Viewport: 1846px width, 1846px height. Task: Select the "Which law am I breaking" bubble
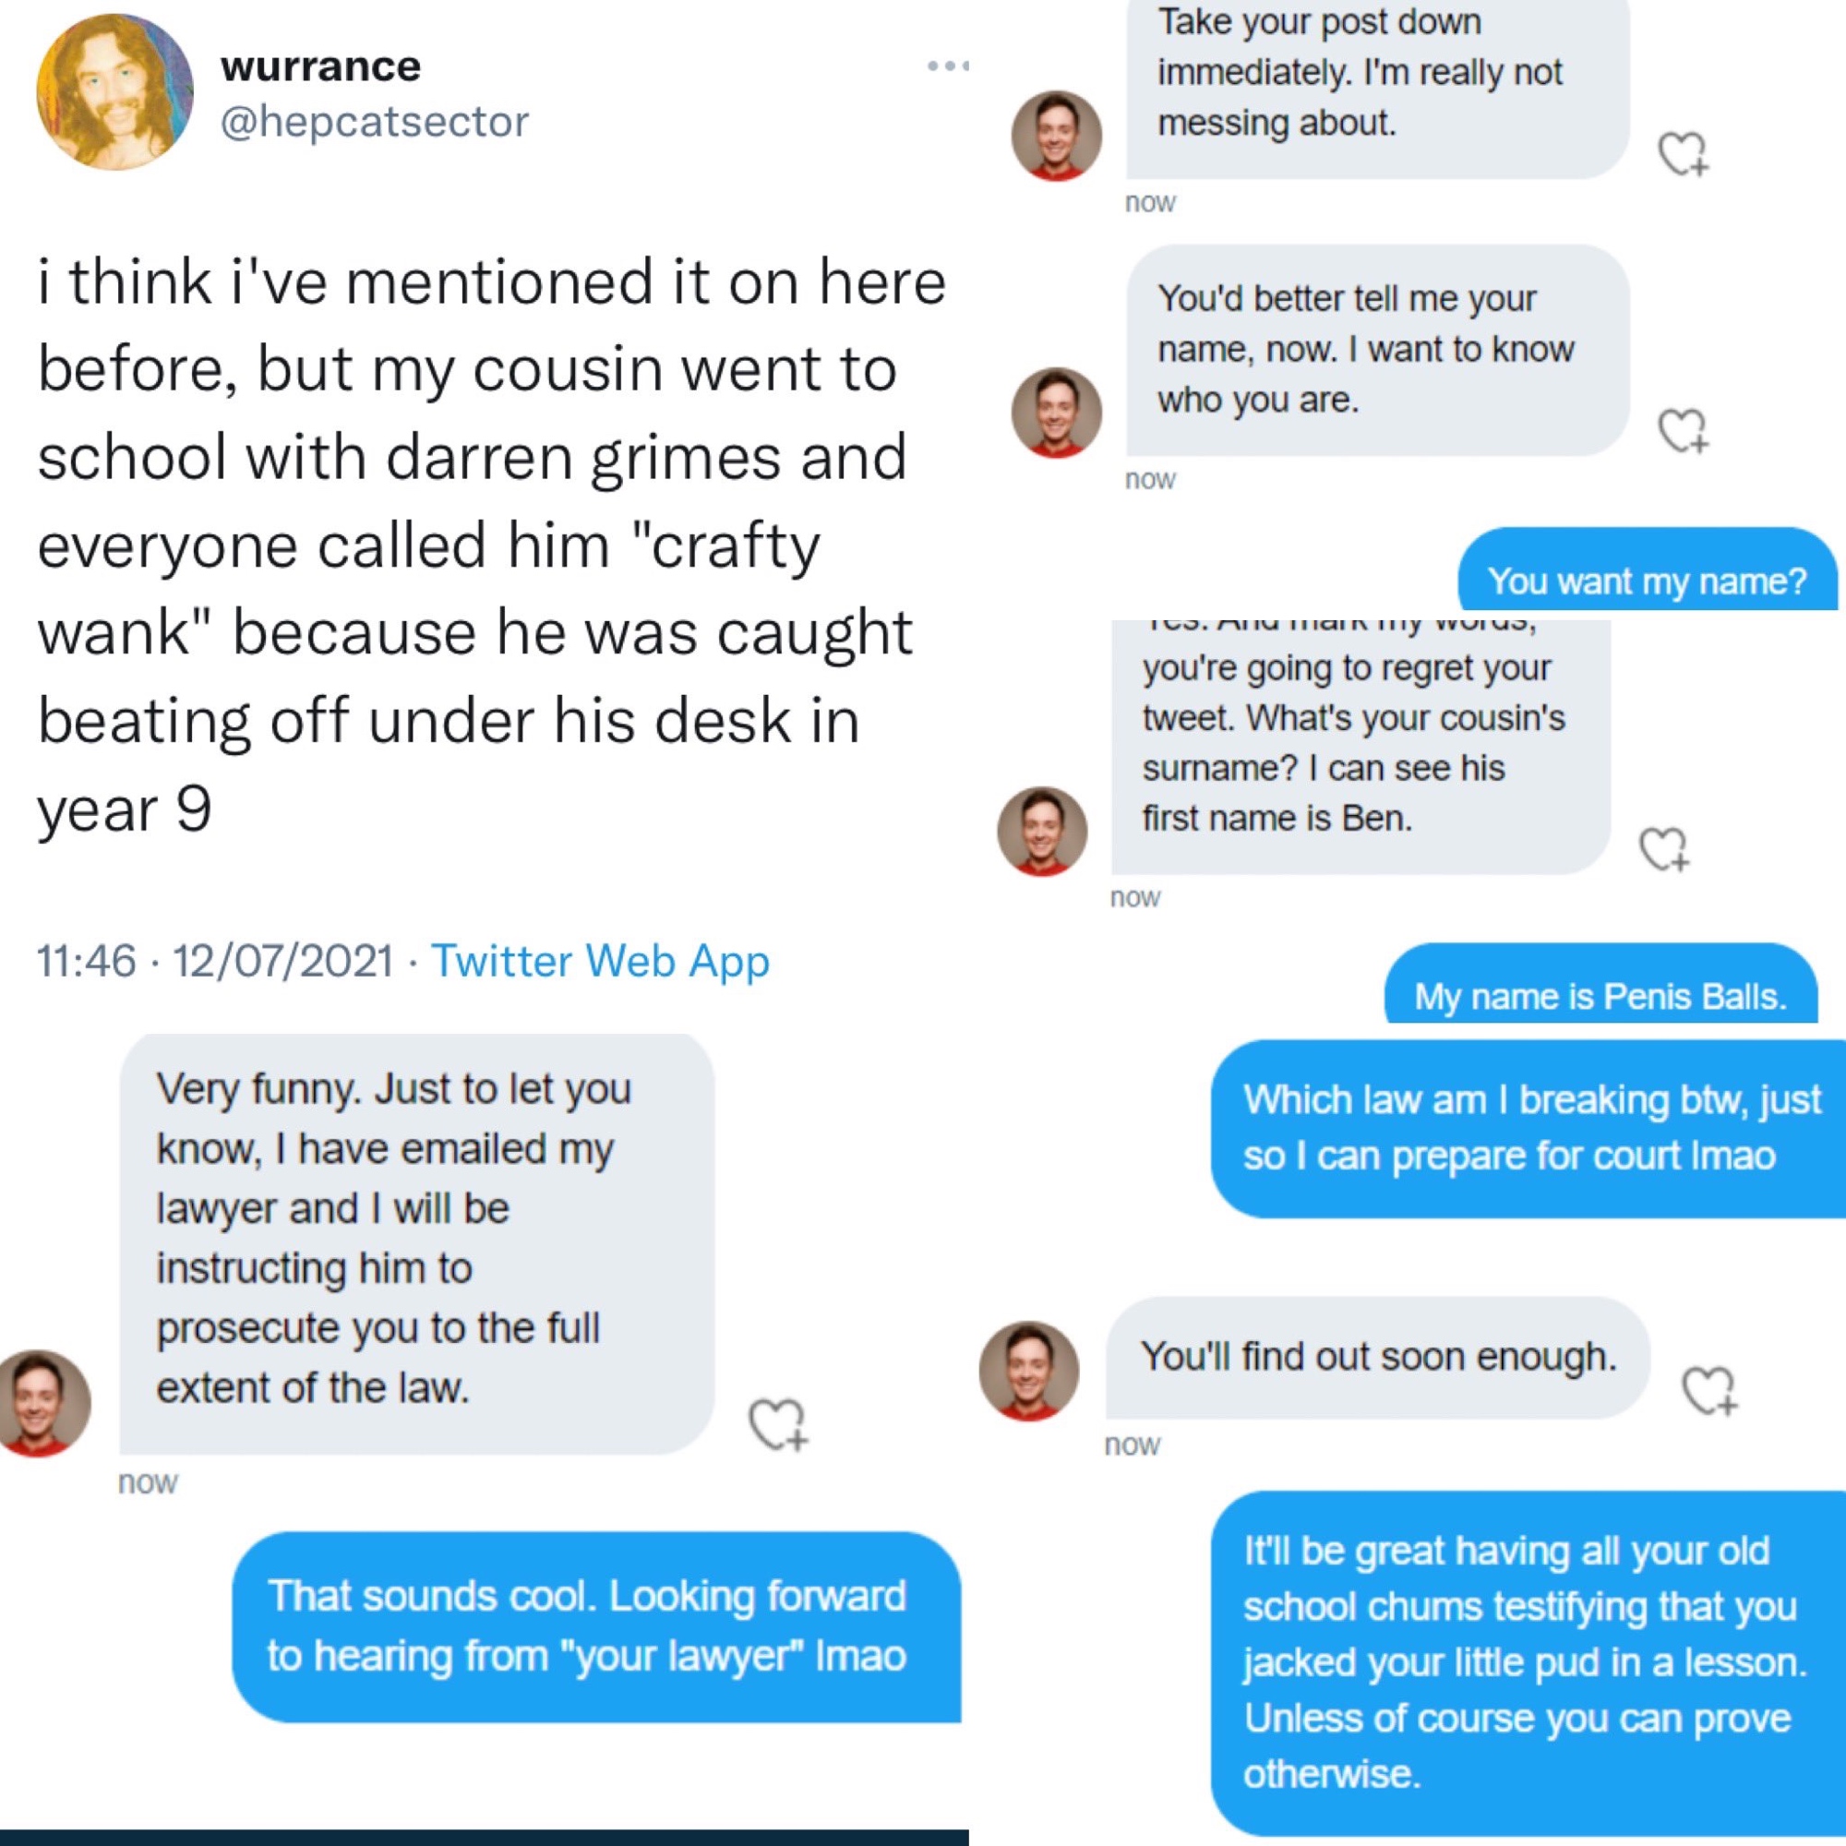pos(1528,1128)
